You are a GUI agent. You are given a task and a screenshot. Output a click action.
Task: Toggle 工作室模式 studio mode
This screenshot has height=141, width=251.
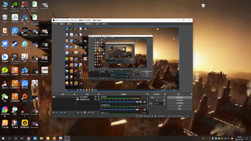click(179, 103)
